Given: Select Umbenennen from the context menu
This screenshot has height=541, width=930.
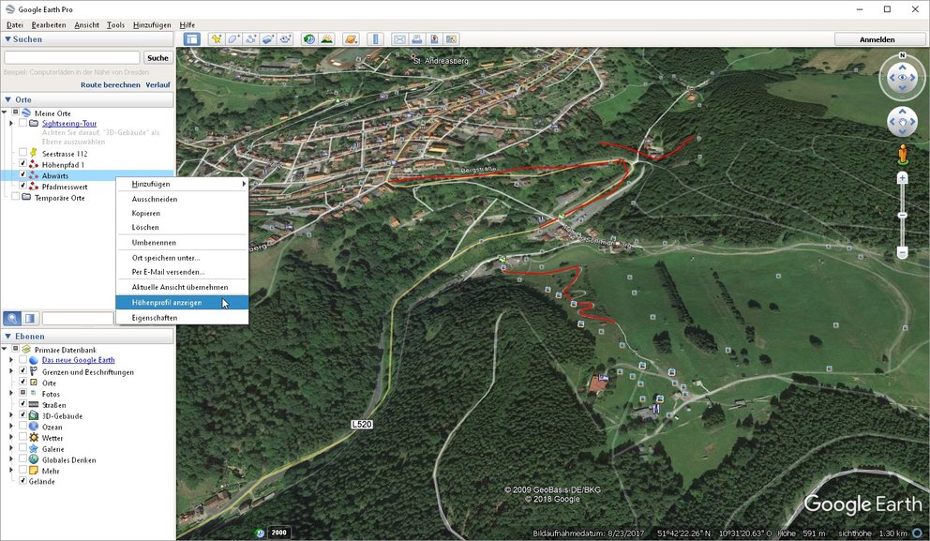Looking at the screenshot, I should 182,243.
